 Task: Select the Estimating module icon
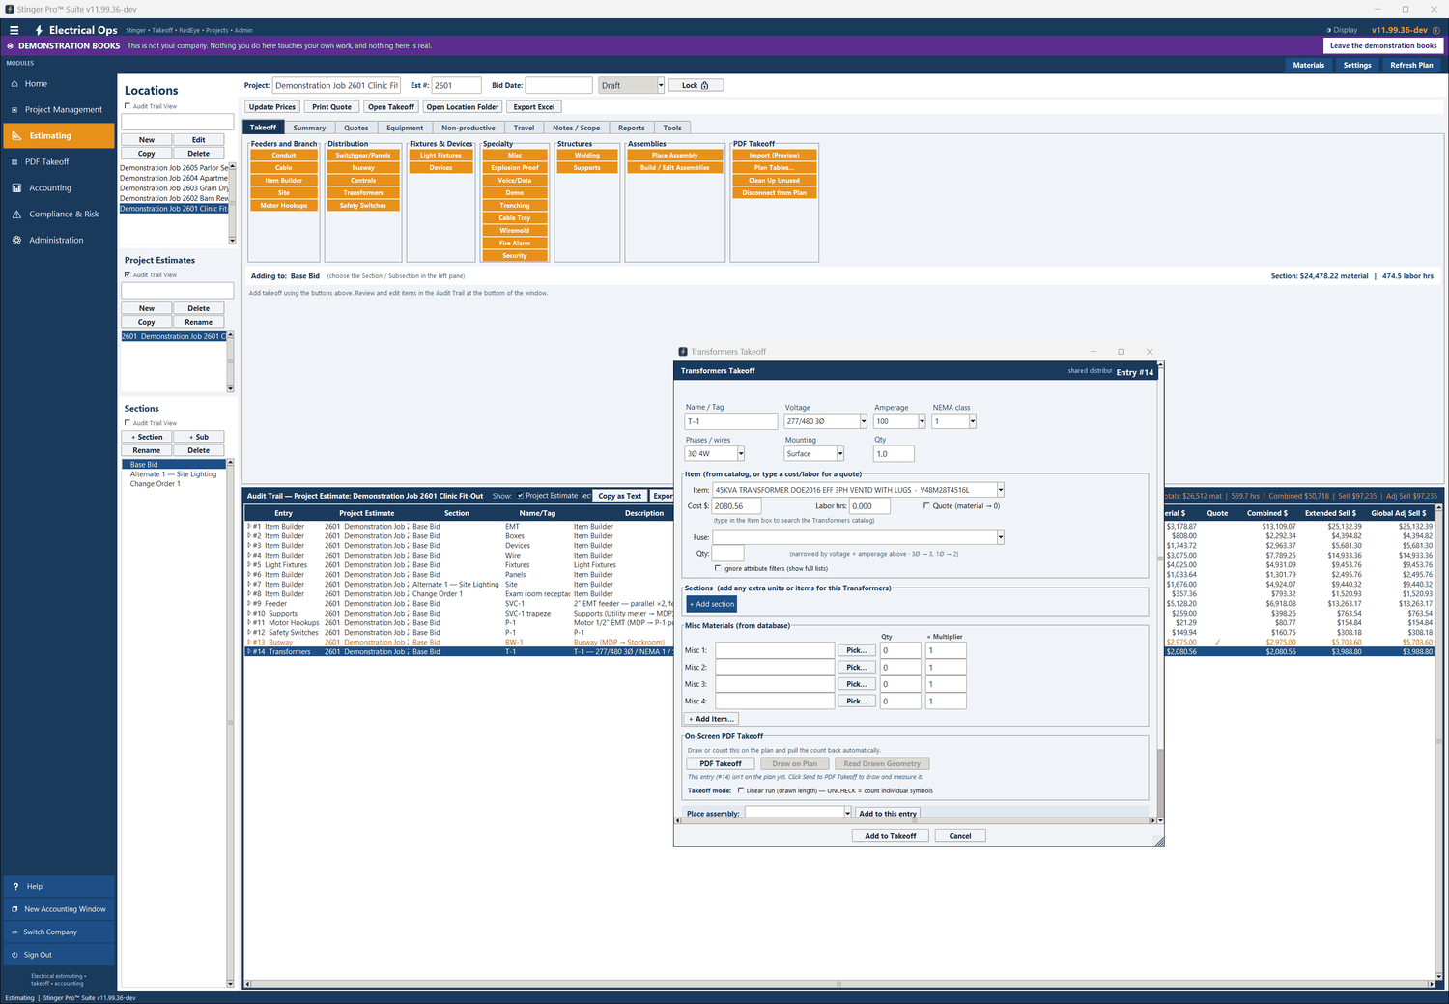tap(16, 136)
